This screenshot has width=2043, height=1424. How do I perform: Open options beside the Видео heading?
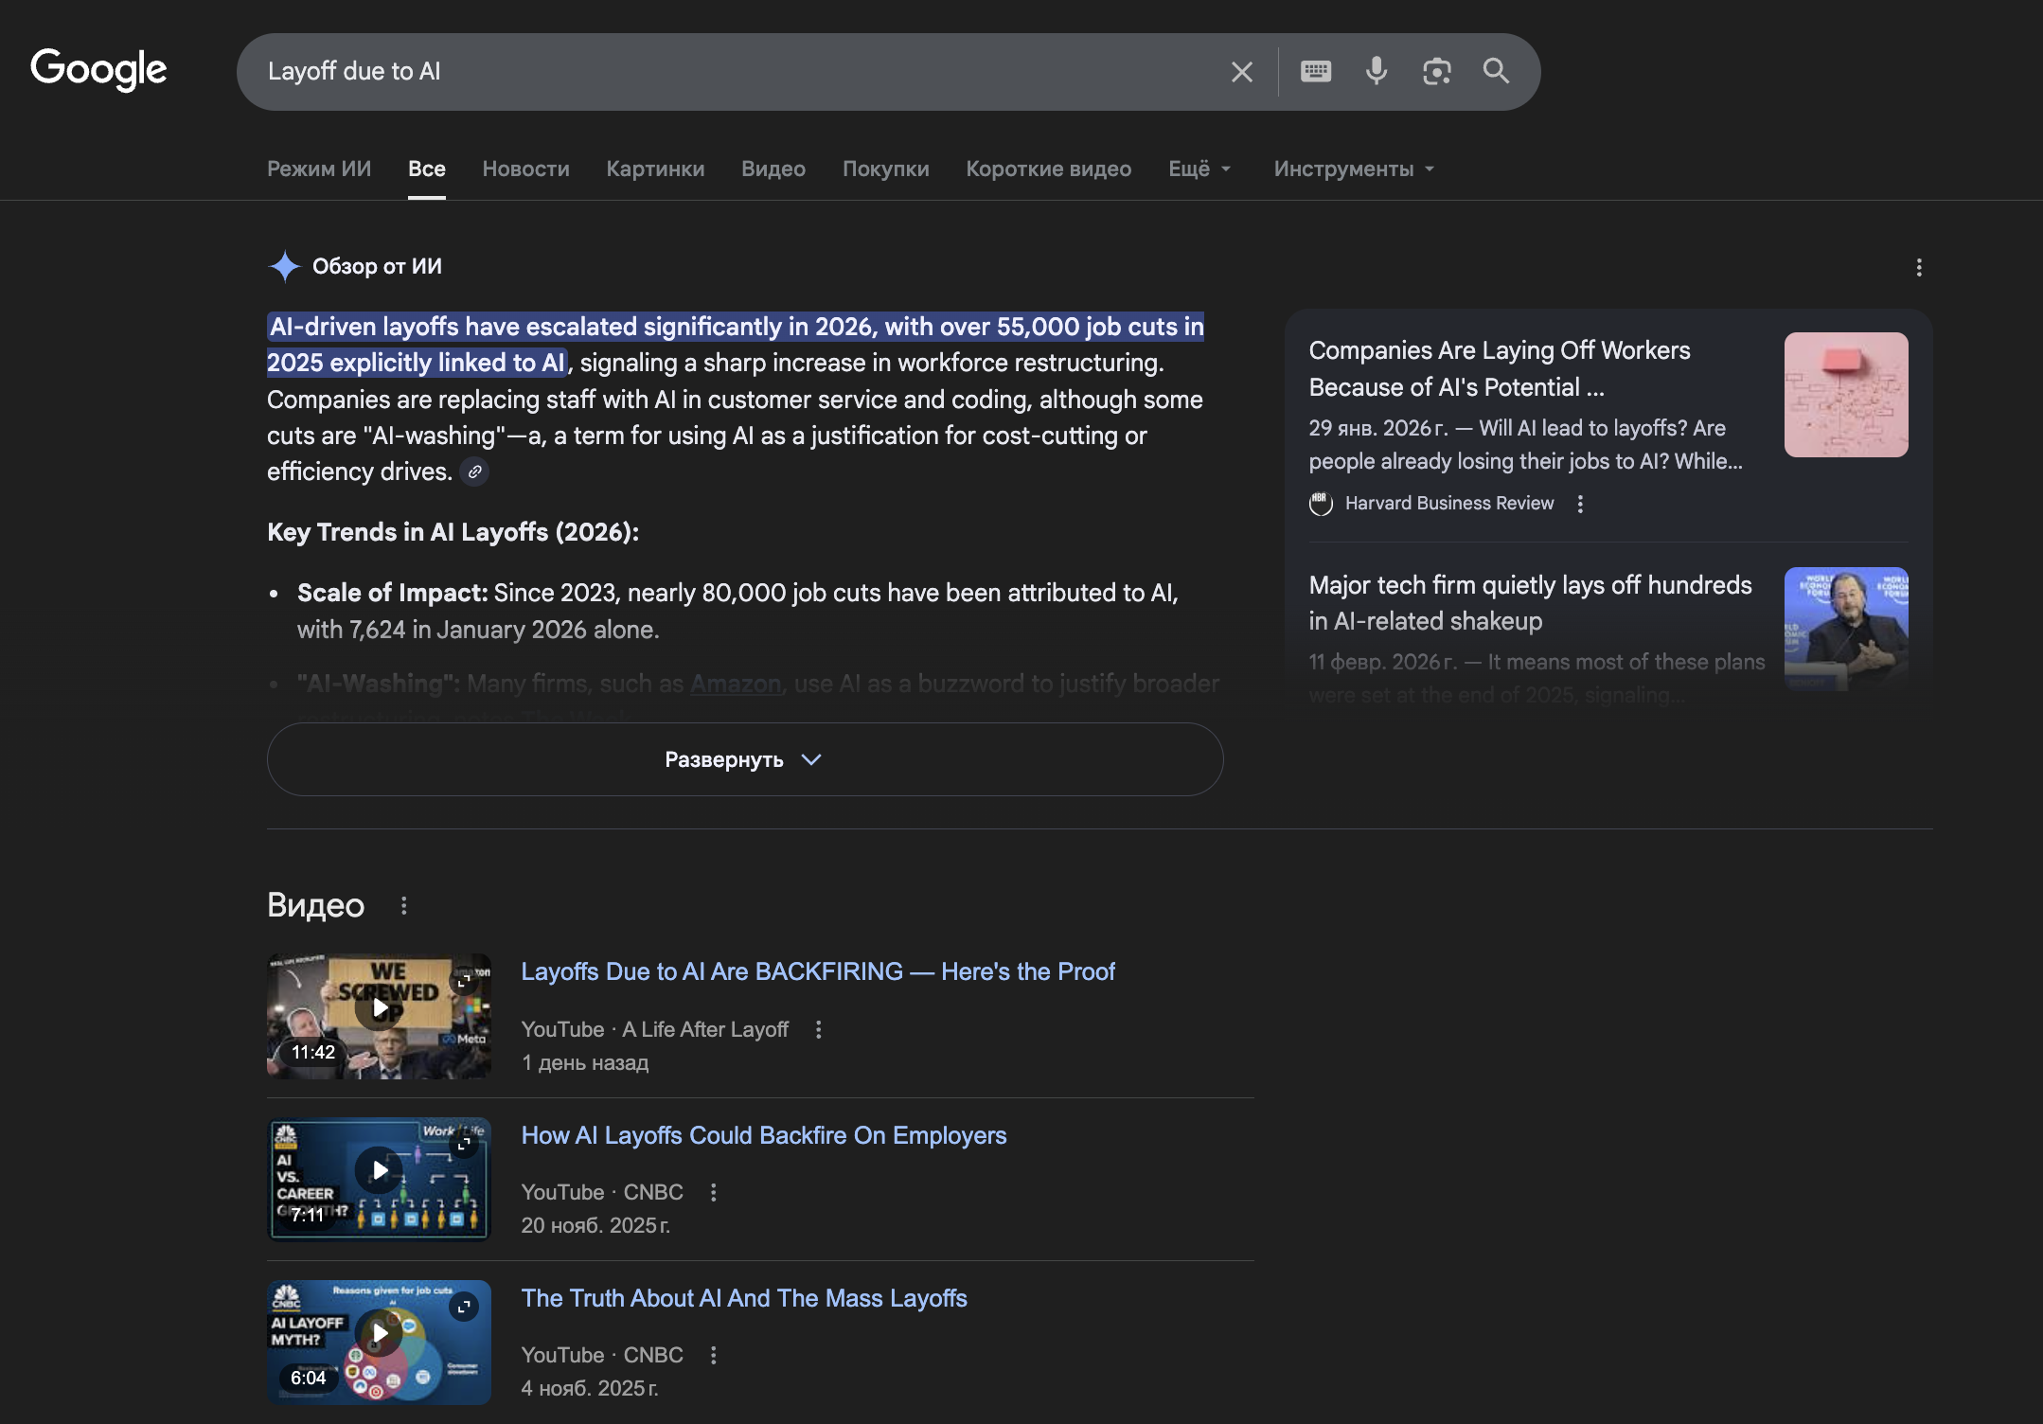point(404,906)
